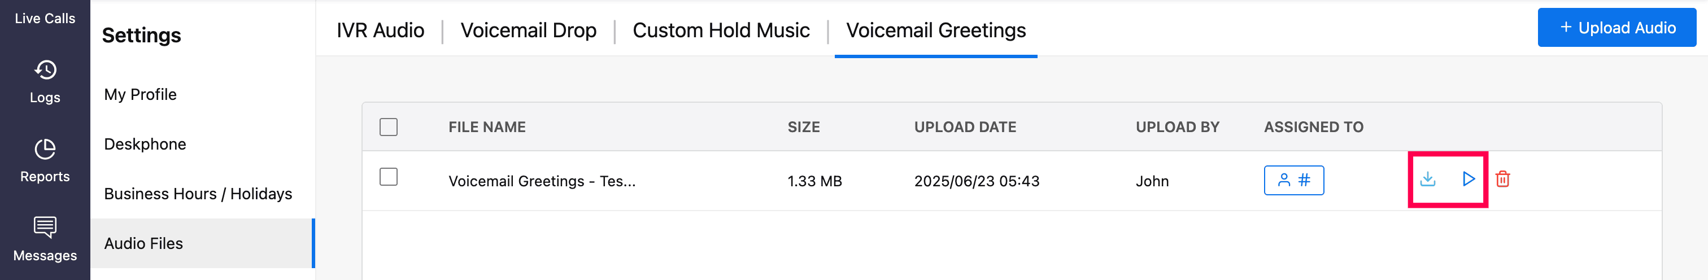Select Audio Files in settings menu
The width and height of the screenshot is (1708, 280).
click(143, 244)
